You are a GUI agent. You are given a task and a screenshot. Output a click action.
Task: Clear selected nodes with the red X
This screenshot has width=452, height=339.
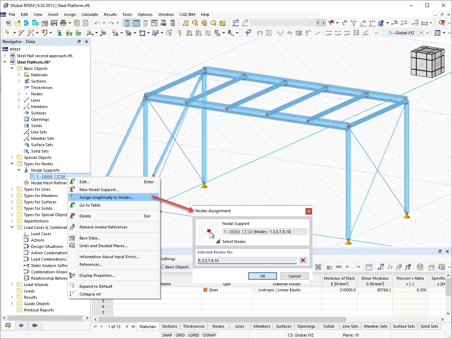(303, 260)
